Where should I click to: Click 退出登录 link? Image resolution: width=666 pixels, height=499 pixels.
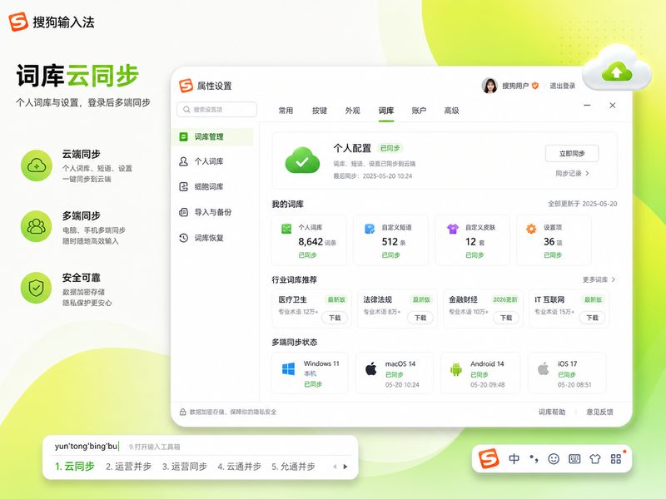click(563, 86)
